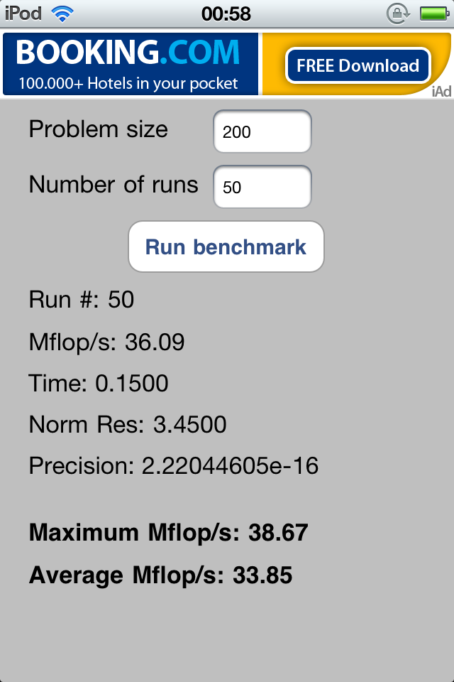Tap the Precision value line
The width and height of the screenshot is (454, 682).
173,466
